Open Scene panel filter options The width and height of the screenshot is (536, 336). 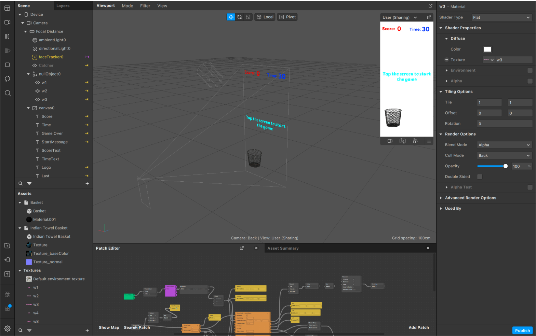(29, 184)
